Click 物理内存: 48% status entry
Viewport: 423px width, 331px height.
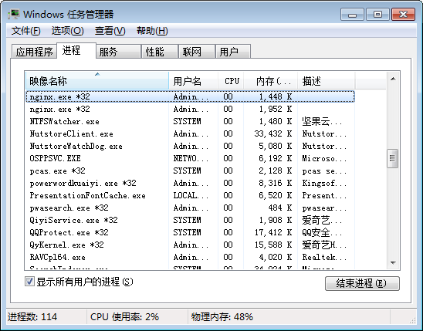click(222, 316)
